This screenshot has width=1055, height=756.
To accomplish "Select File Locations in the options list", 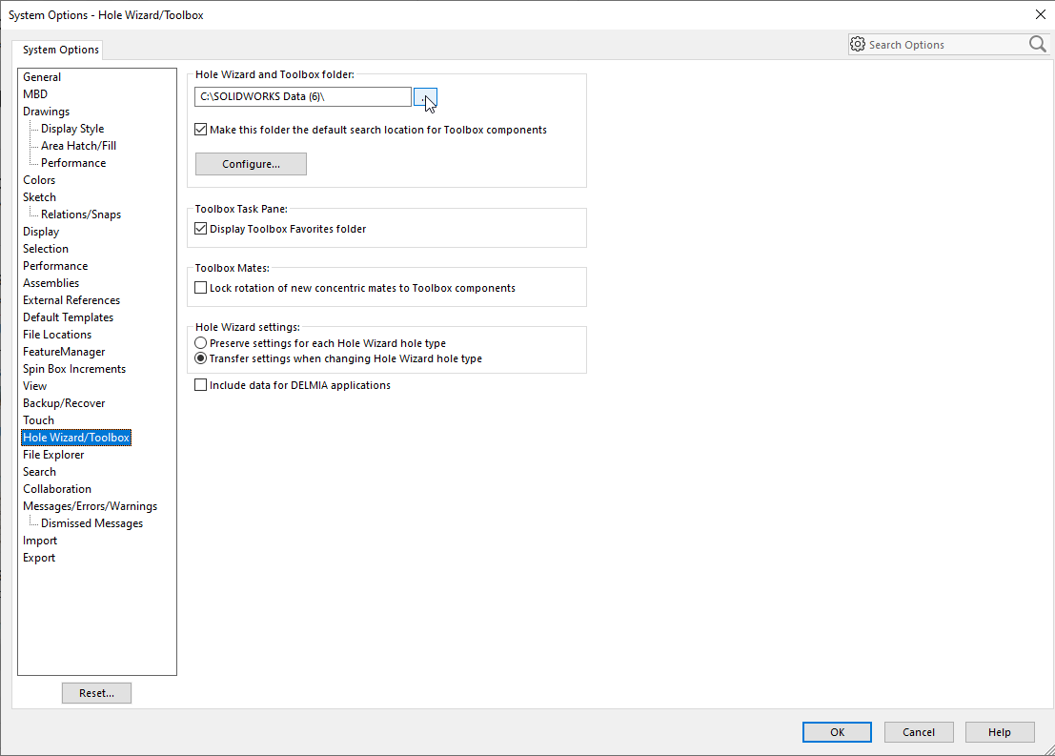I will click(57, 335).
